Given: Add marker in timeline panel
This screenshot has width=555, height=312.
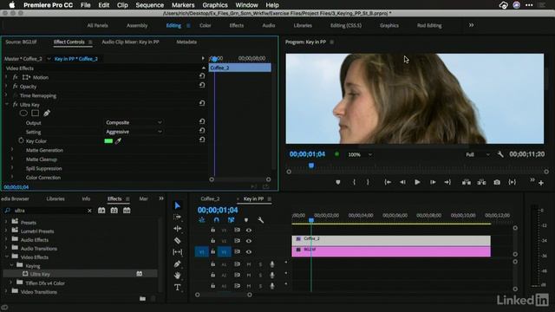Looking at the screenshot, I should 246,220.
